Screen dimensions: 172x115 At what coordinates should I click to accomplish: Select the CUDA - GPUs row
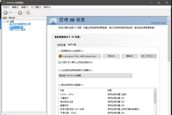click(106, 94)
